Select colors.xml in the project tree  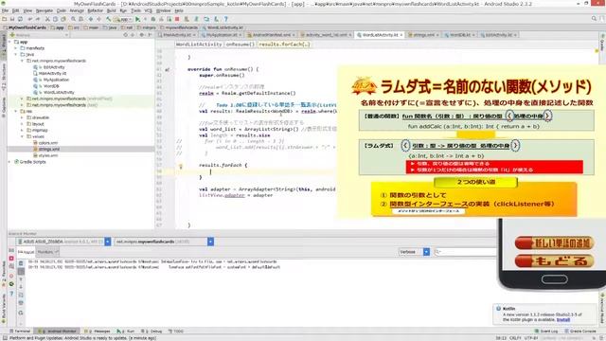[x=48, y=143]
